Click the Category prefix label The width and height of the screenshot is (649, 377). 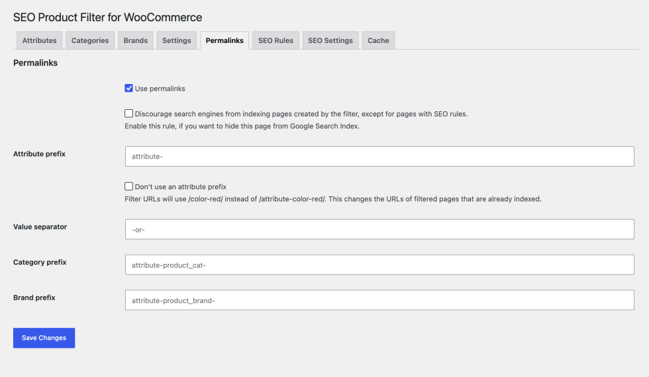point(40,262)
